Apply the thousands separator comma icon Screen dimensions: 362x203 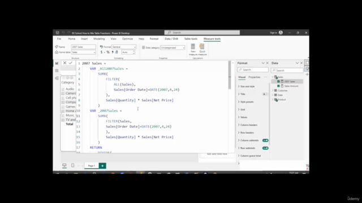pyautogui.click(x=113, y=52)
